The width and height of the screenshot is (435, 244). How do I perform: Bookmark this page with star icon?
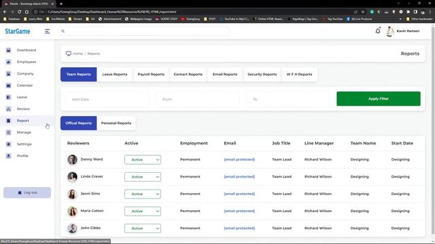363,12
